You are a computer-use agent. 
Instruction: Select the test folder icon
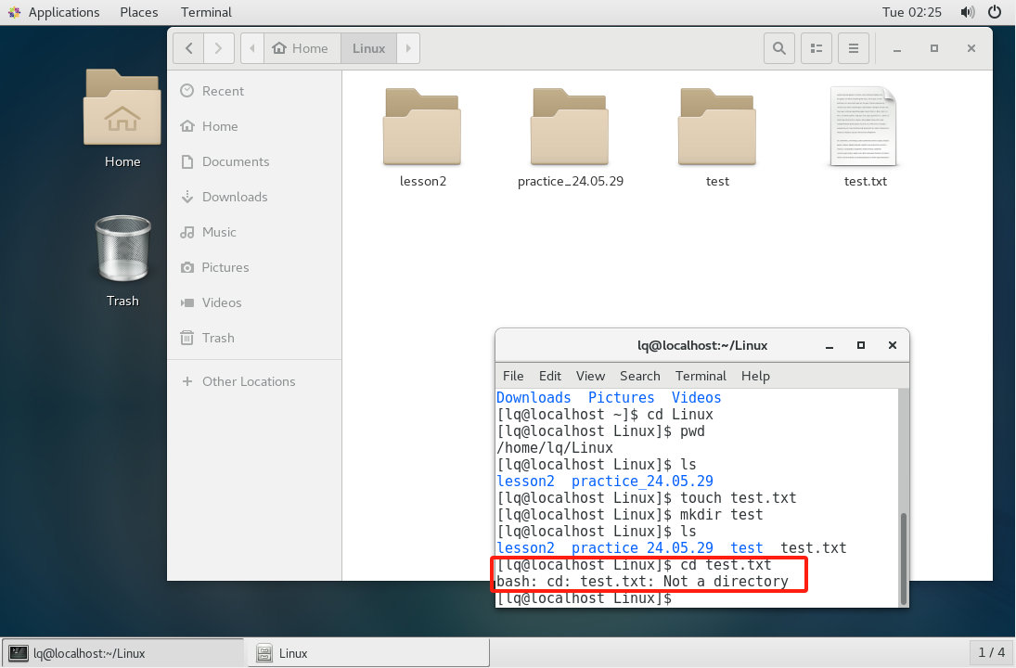pyautogui.click(x=717, y=126)
